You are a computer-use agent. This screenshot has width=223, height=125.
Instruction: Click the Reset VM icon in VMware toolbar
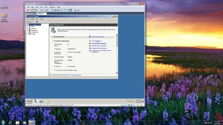37,10
